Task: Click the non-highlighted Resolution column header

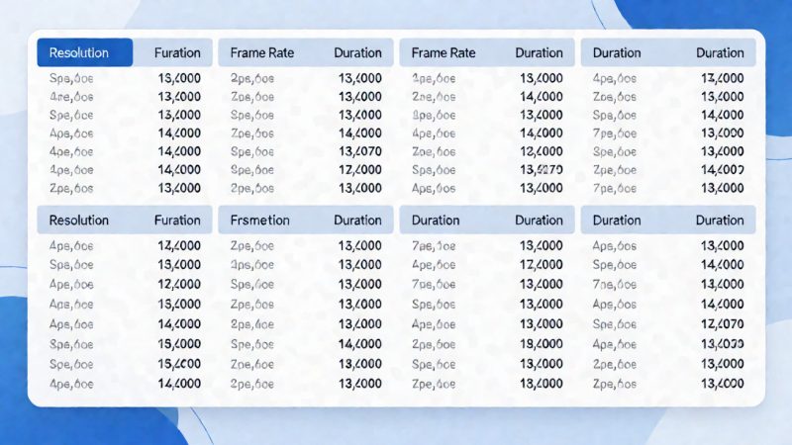Action: [x=79, y=220]
